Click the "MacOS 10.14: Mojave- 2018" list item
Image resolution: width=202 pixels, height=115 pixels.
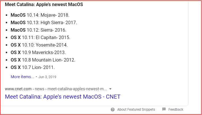(x=40, y=15)
